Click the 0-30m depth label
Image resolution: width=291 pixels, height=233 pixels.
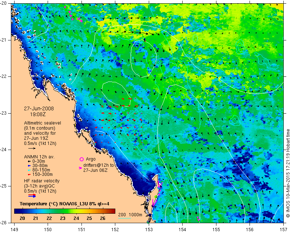39,161
